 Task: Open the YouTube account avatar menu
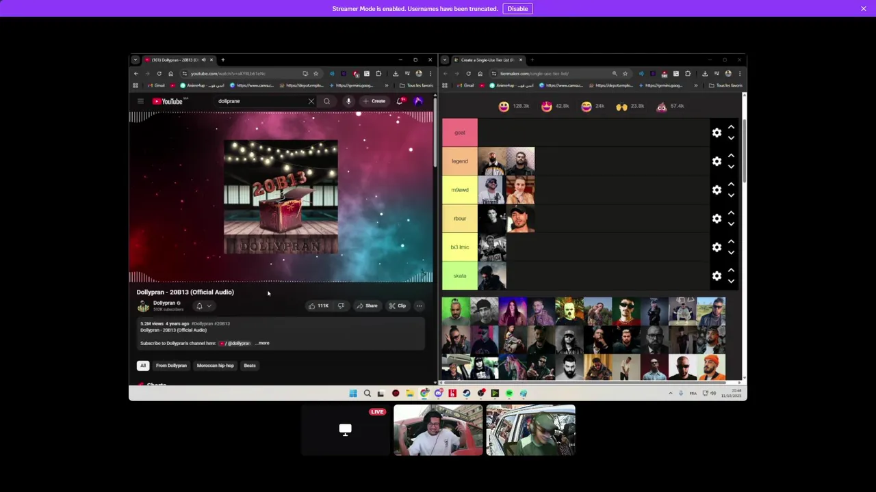click(x=418, y=101)
